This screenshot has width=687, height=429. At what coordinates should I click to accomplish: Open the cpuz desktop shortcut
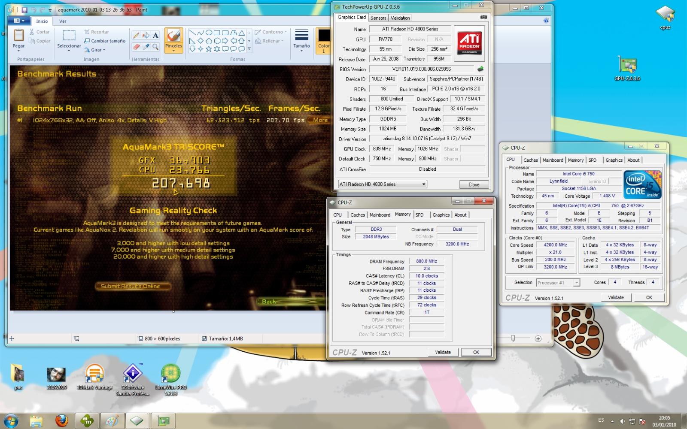665,18
